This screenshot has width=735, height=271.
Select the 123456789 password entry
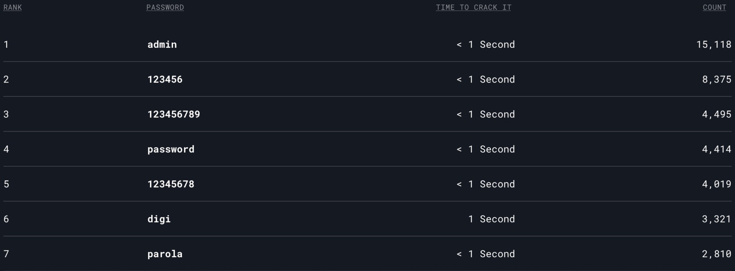pyautogui.click(x=174, y=114)
